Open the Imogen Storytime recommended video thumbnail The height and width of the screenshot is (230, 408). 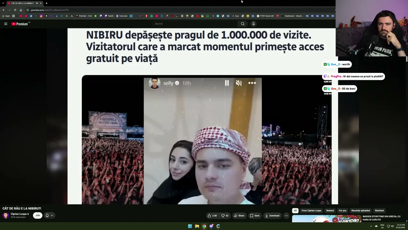pyautogui.click(x=327, y=219)
